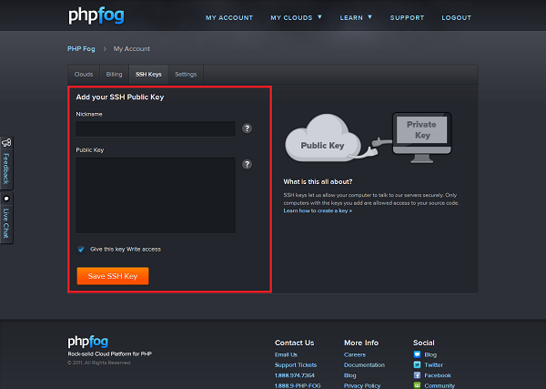Click the Community icon in footer
Image resolution: width=546 pixels, height=389 pixels.
pyautogui.click(x=417, y=385)
